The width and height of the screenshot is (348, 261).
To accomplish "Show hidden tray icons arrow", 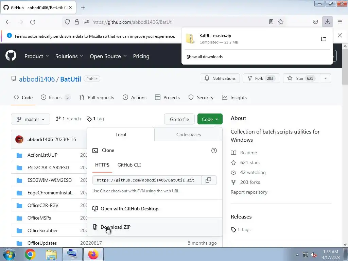I will point(297,255).
